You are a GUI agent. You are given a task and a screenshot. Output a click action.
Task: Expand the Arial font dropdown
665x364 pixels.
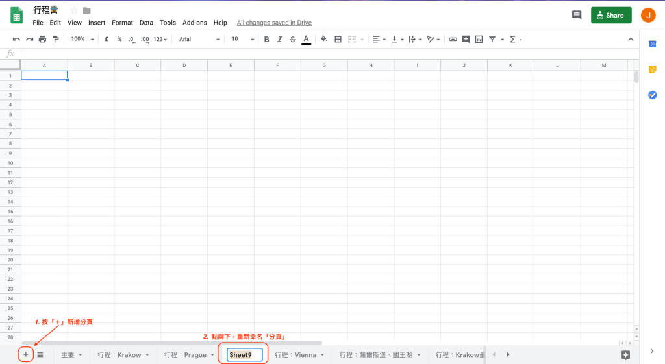199,40
